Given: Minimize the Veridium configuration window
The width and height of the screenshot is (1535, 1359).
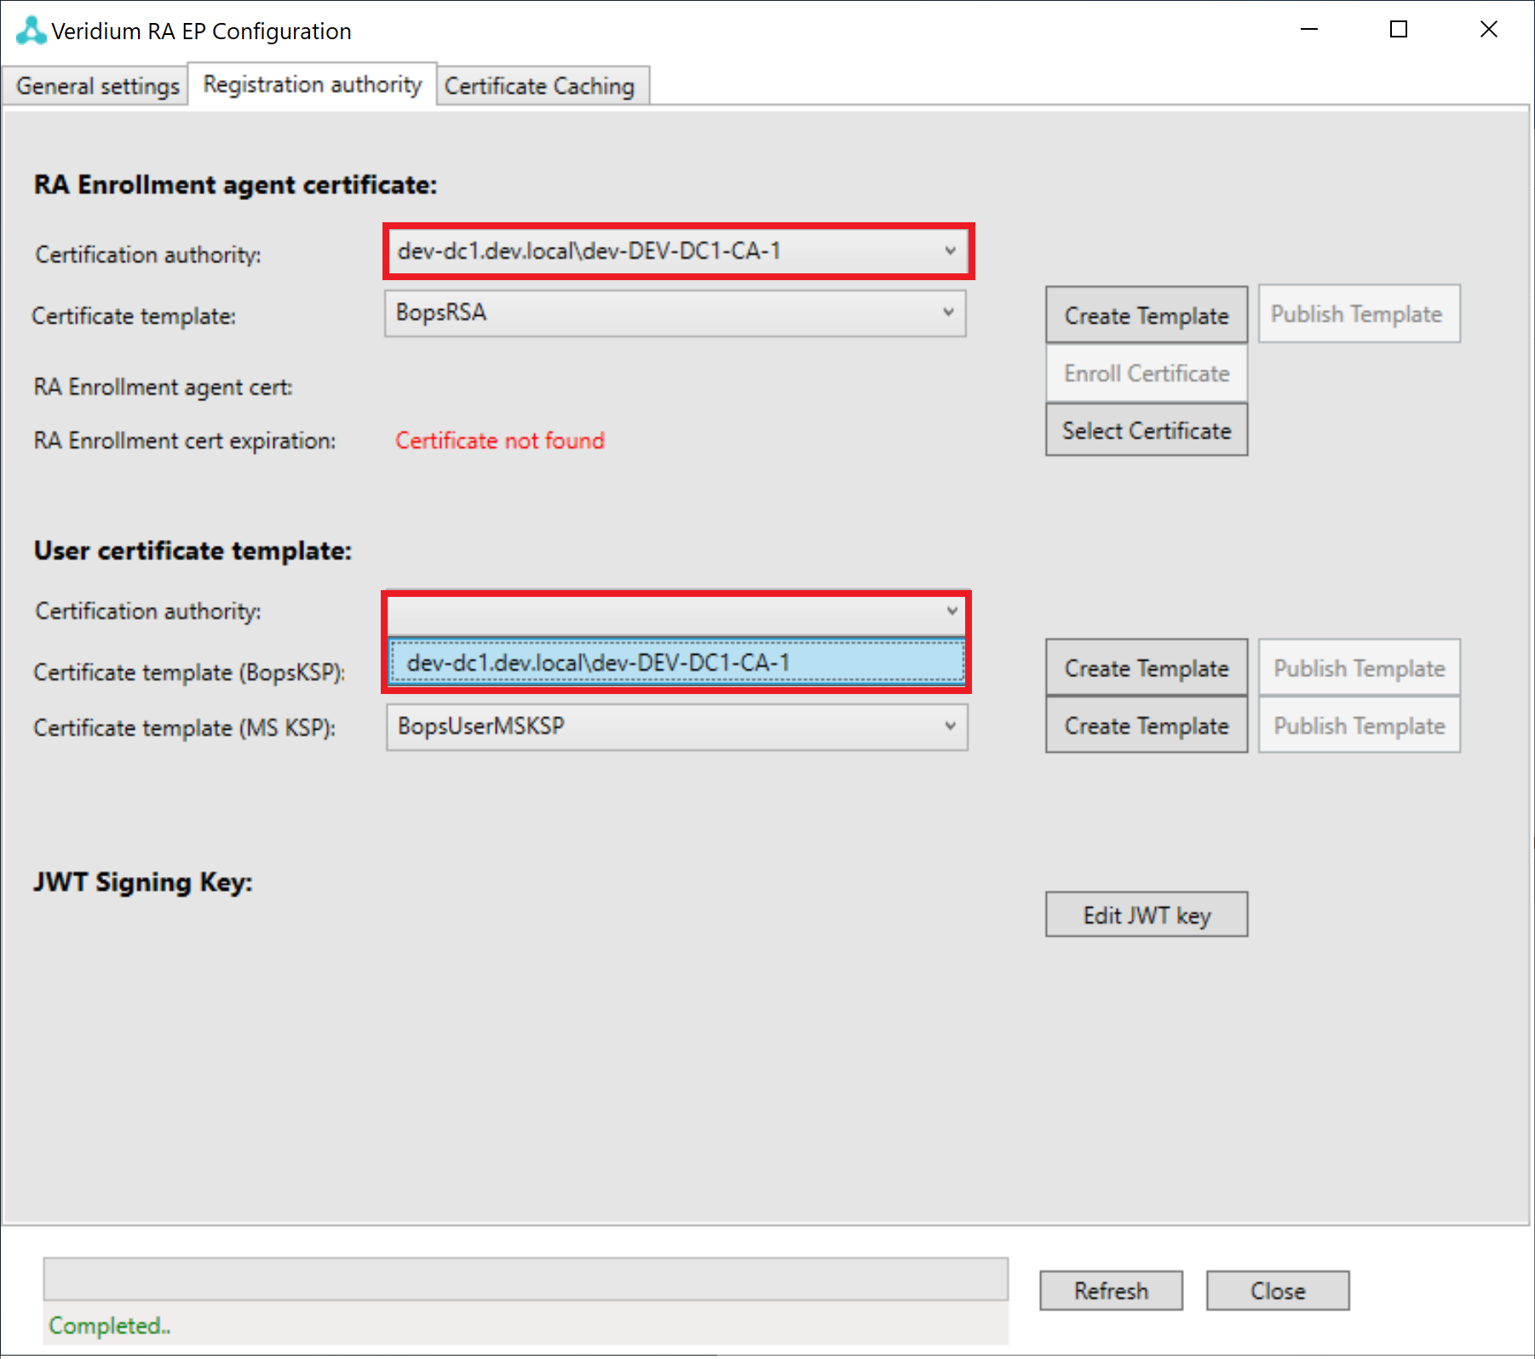Looking at the screenshot, I should 1309,30.
